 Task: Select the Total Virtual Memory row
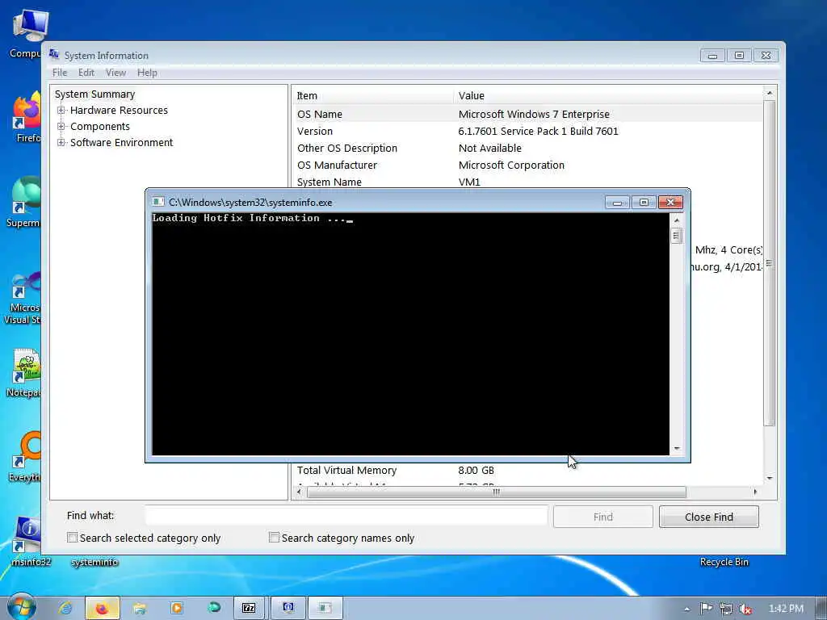click(527, 471)
